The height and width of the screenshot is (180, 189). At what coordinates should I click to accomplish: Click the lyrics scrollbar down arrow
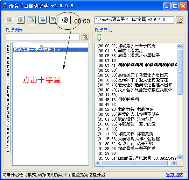180,157
